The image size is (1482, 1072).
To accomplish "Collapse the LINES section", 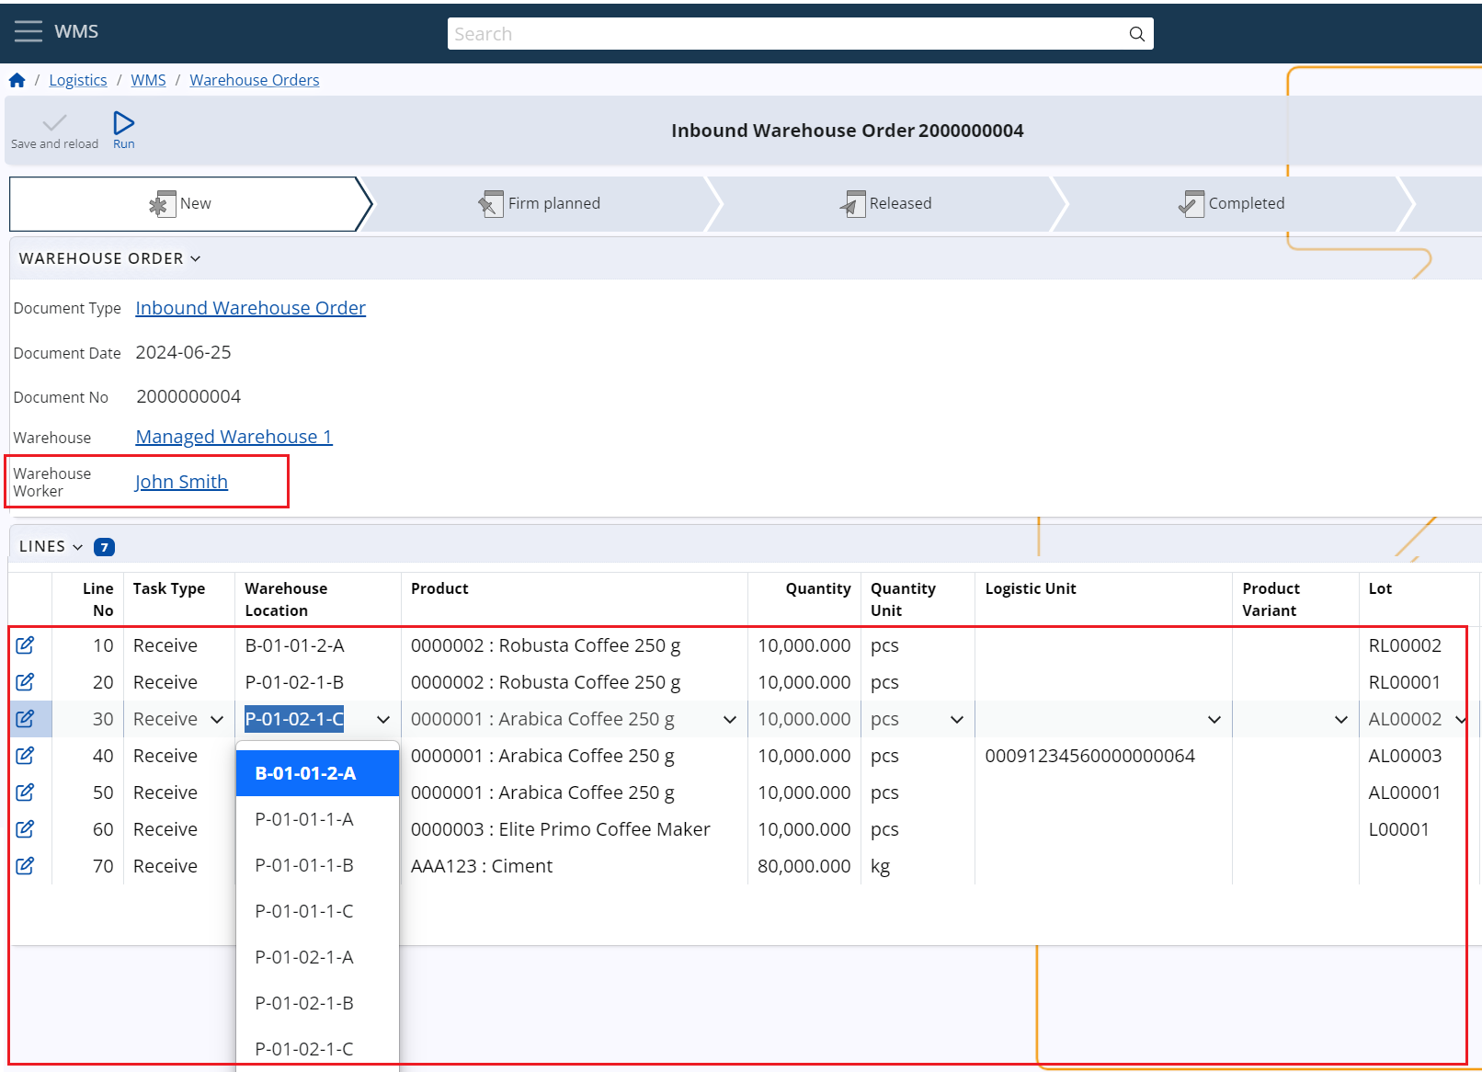I will [51, 546].
